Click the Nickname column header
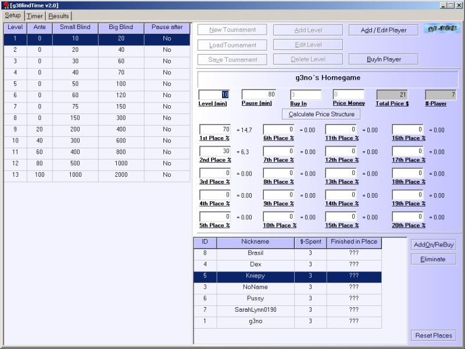 point(255,243)
